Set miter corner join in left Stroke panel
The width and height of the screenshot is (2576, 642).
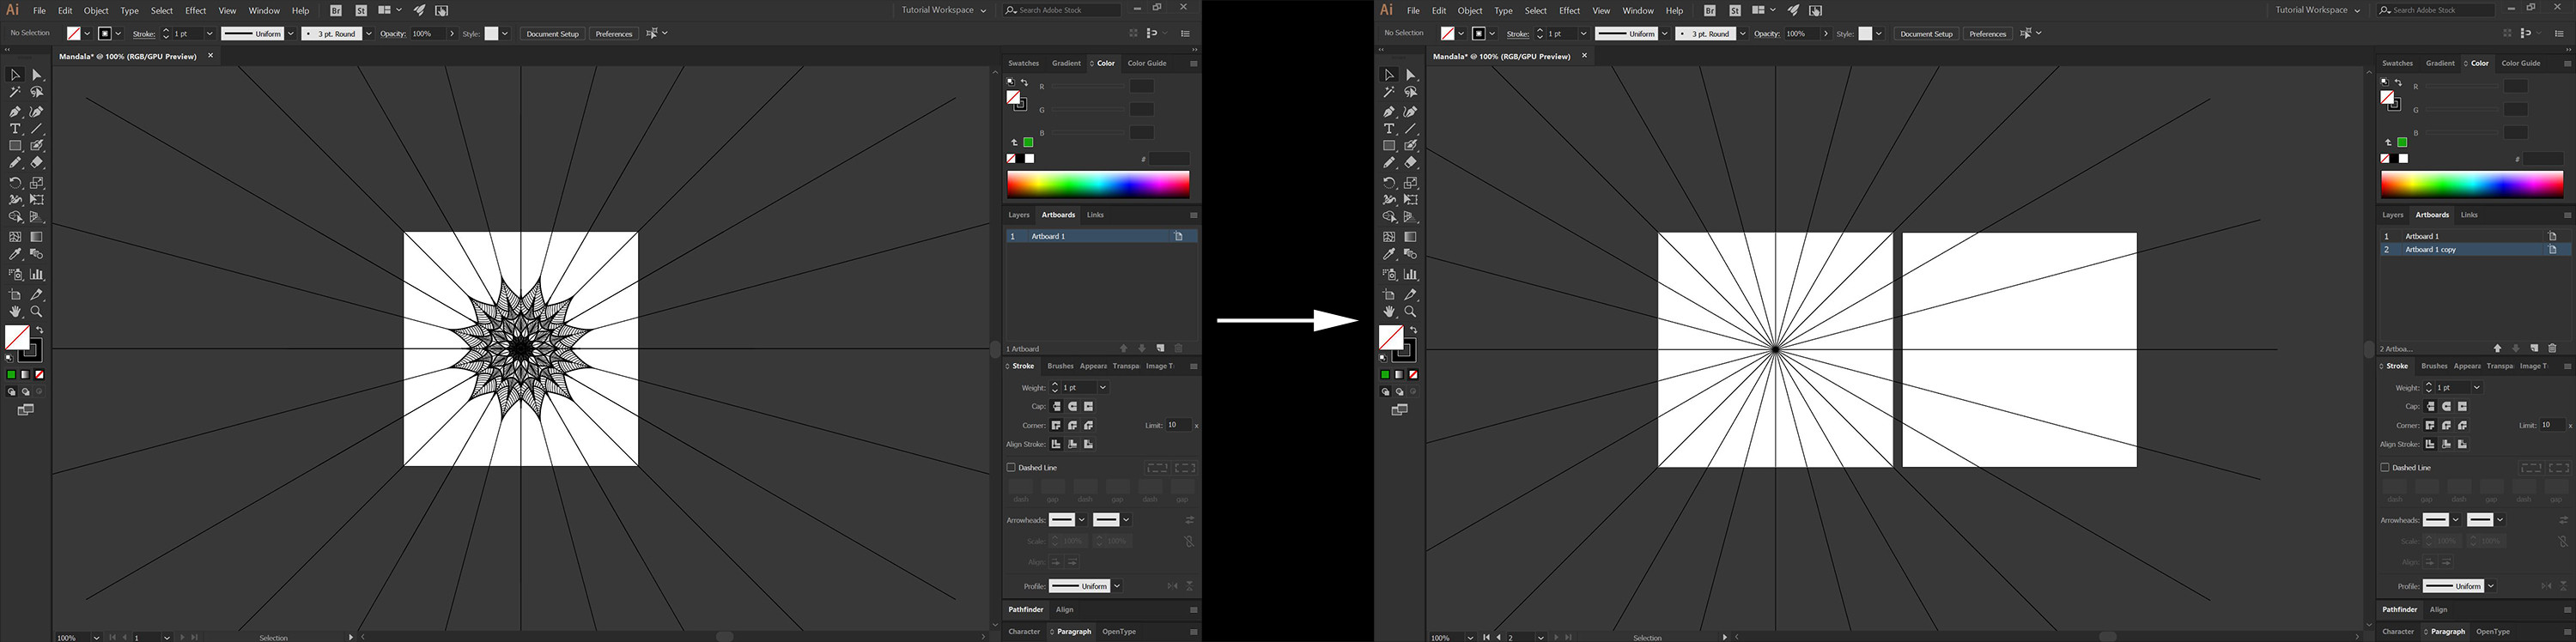pyautogui.click(x=1056, y=425)
